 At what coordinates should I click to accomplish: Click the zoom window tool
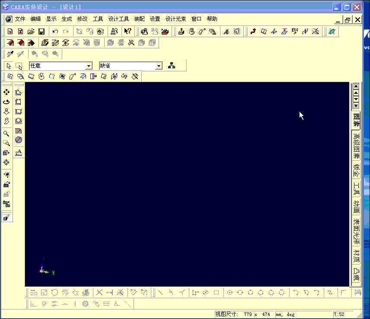tap(6, 143)
